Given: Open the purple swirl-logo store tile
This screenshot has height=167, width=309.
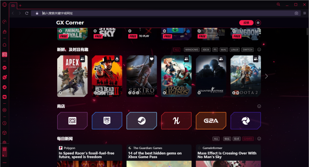Looking at the screenshot, I should pyautogui.click(x=246, y=121).
